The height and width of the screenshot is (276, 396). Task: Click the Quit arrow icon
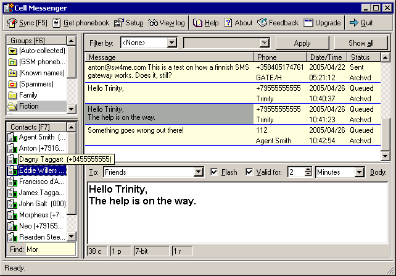pos(354,23)
